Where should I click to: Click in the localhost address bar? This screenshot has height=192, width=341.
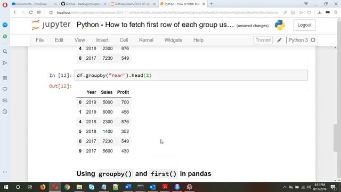(x=167, y=13)
